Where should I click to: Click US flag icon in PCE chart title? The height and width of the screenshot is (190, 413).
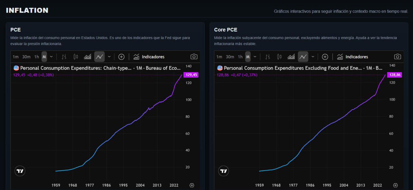coord(16,68)
